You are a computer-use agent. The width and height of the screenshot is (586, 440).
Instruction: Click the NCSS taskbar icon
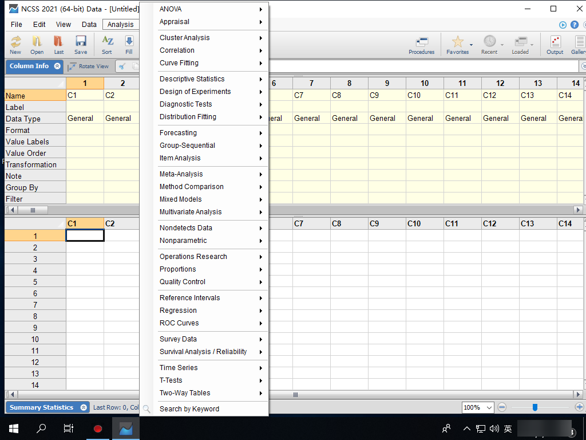[x=126, y=429]
